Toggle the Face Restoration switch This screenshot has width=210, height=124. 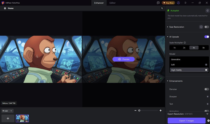click(207, 27)
